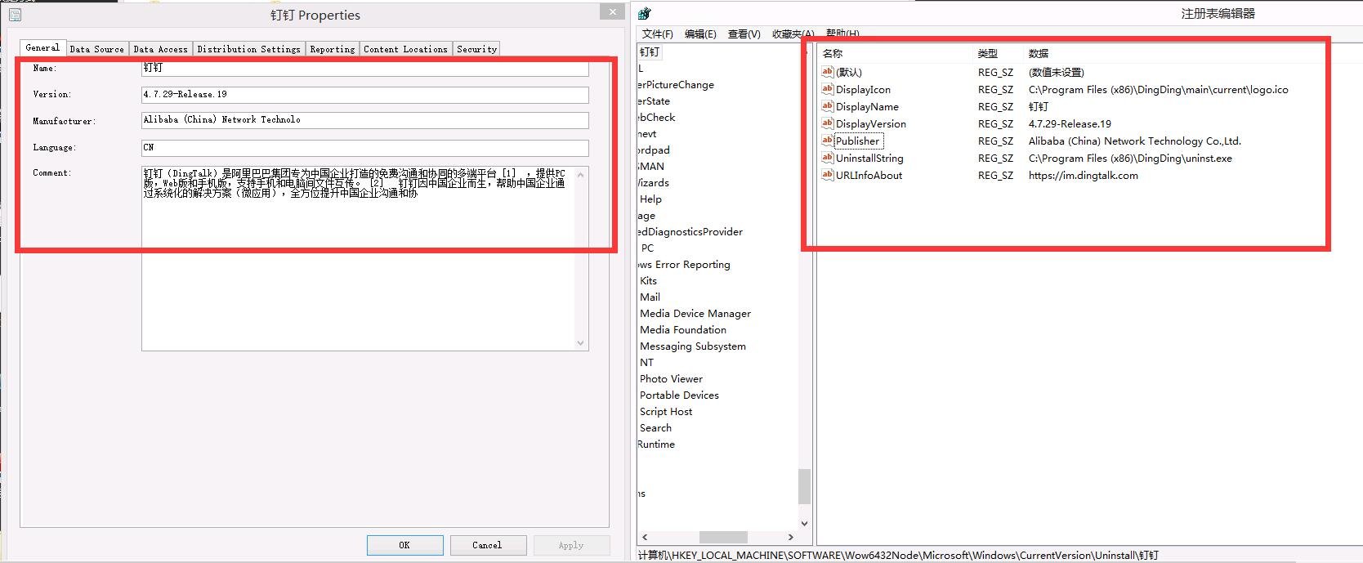Click the Manufacturer input field
Viewport: 1363px width, 563px height.
(x=364, y=120)
